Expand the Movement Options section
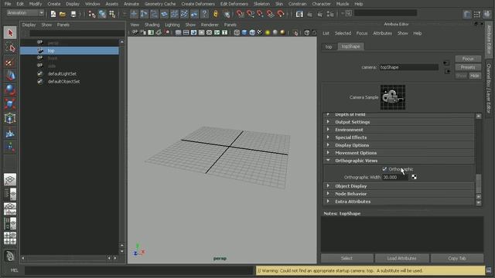The image size is (495, 278). [398, 153]
